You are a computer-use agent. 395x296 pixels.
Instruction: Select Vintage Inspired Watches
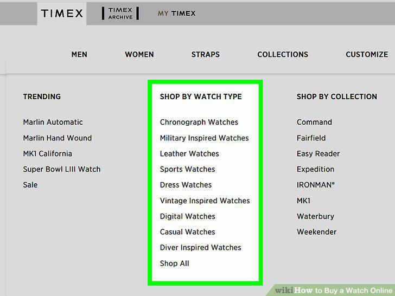pos(205,201)
